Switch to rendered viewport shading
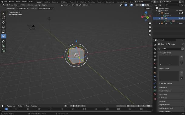Viewport: 185px width, 115px height. 148,5
